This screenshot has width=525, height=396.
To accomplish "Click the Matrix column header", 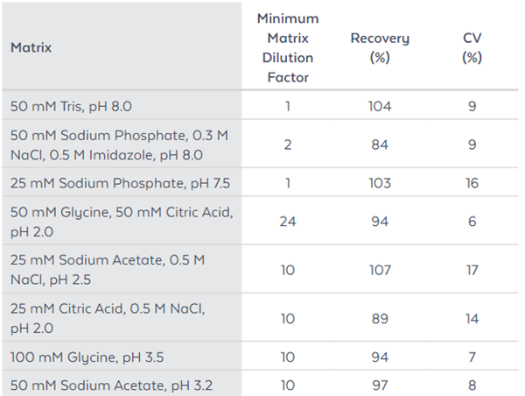I will (31, 48).
